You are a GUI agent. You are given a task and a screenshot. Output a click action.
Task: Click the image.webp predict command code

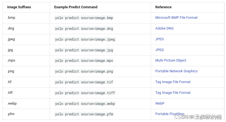tap(85, 104)
